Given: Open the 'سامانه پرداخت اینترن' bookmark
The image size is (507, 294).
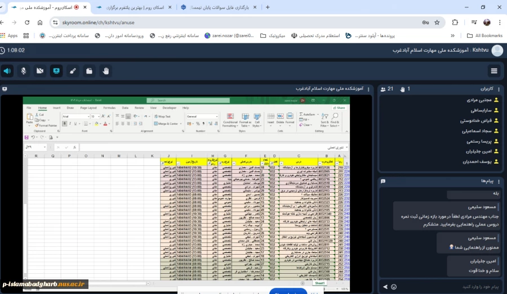Looking at the screenshot, I should 64,36.
